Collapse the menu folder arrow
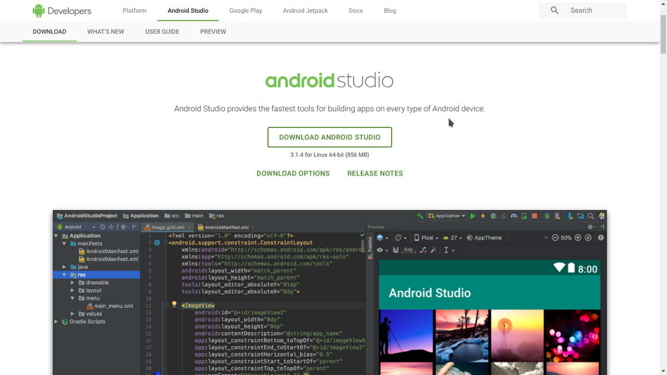667x375 pixels. [x=72, y=298]
